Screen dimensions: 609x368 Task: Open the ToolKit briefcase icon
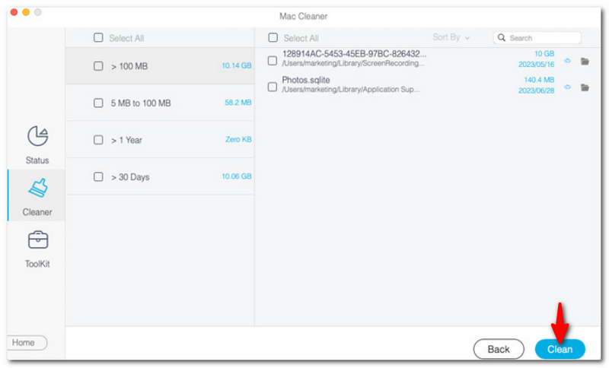point(38,240)
